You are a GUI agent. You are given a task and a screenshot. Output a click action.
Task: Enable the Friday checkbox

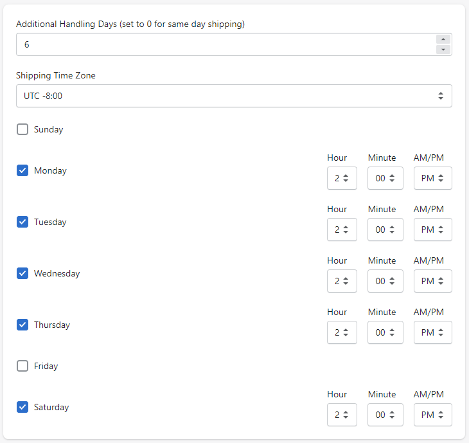tap(22, 366)
